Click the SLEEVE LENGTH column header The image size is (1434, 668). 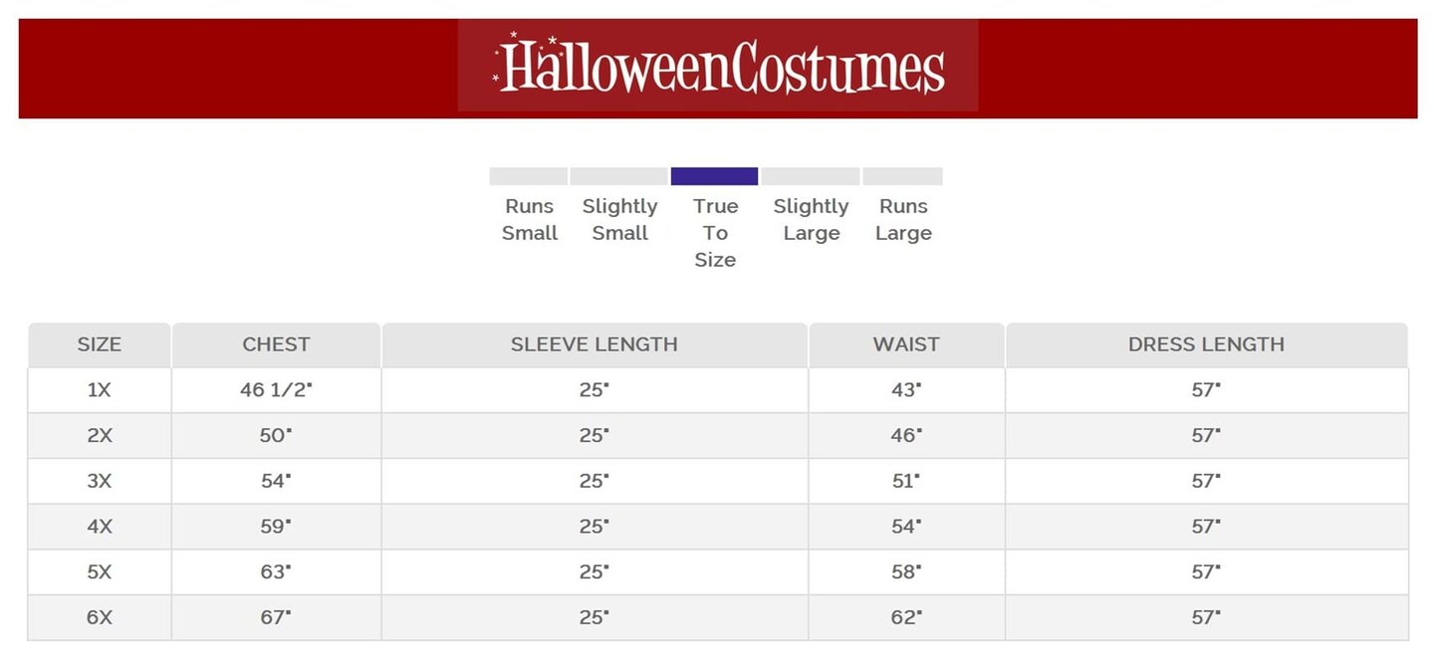(594, 344)
